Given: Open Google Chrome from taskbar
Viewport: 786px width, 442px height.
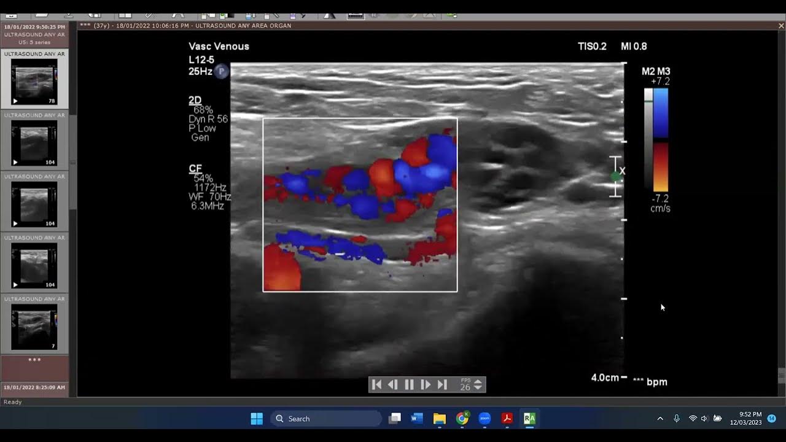Looking at the screenshot, I should pos(462,419).
